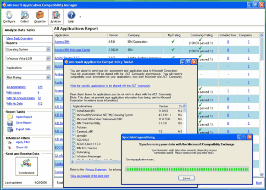266x190 pixels.
Task: Uncheck the SQLXML4 checkbox
Action: 73,140
